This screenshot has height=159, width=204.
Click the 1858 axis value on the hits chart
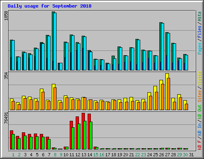[x=6, y=16]
